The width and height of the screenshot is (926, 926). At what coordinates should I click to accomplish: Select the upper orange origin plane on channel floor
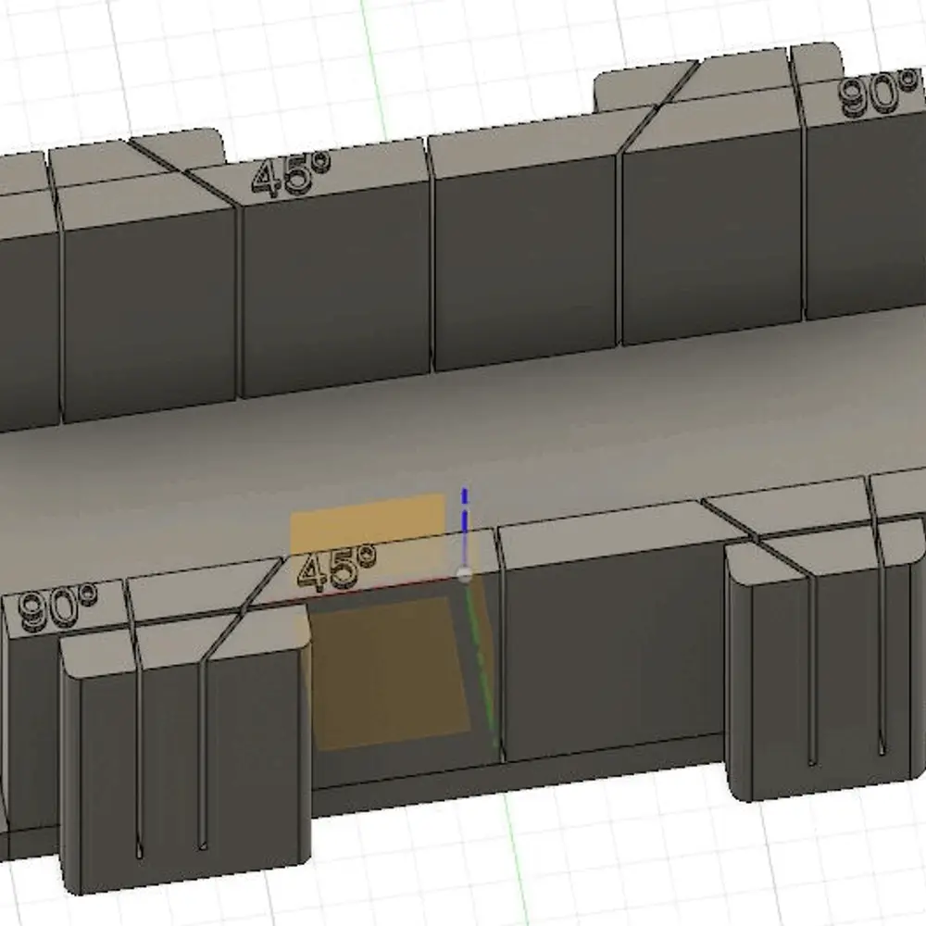368,525
